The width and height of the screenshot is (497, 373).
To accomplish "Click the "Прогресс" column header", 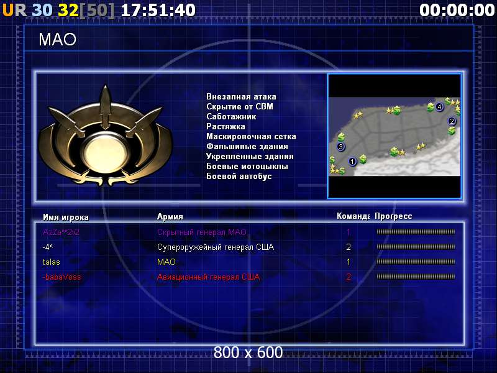I will click(x=393, y=216).
